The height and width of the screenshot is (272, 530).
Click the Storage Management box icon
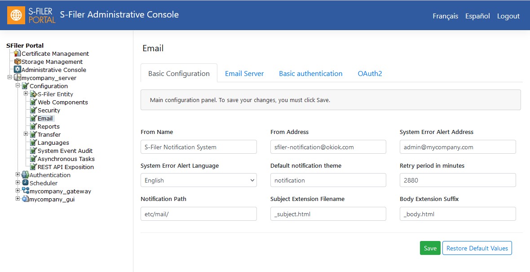pyautogui.click(x=17, y=62)
